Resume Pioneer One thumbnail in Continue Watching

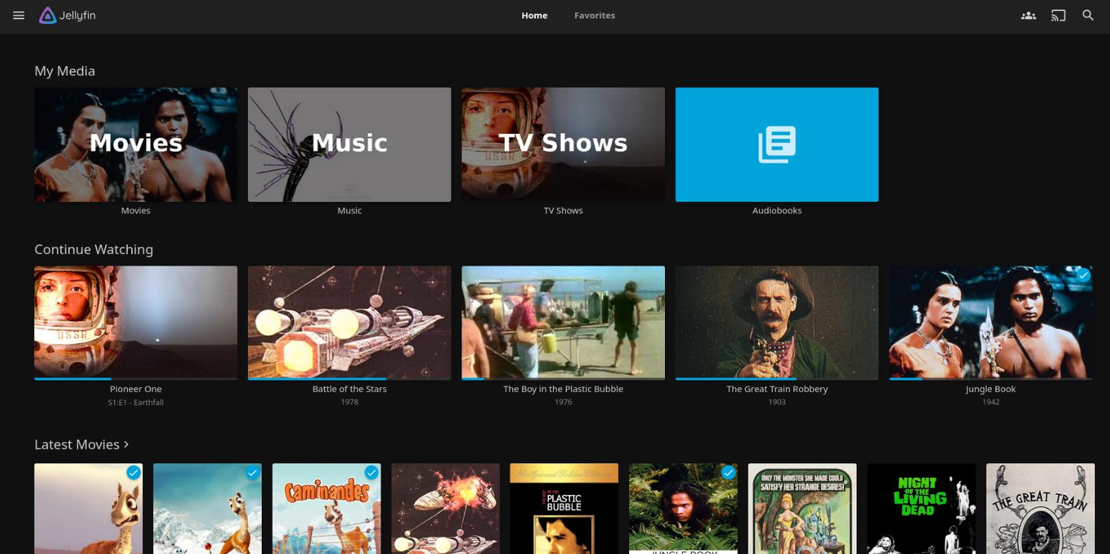pos(136,323)
